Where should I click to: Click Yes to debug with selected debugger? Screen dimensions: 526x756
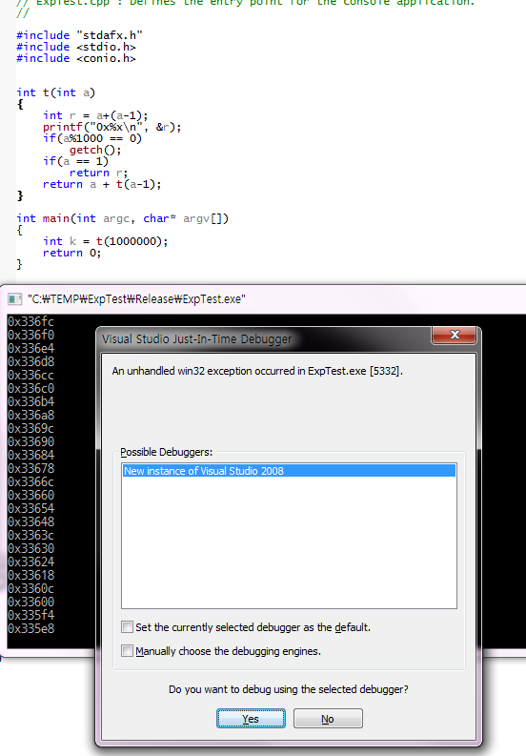(251, 719)
